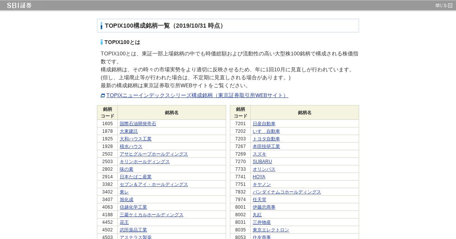Close the window with 閉じる button
This screenshot has width=456, height=239.
(x=444, y=5)
